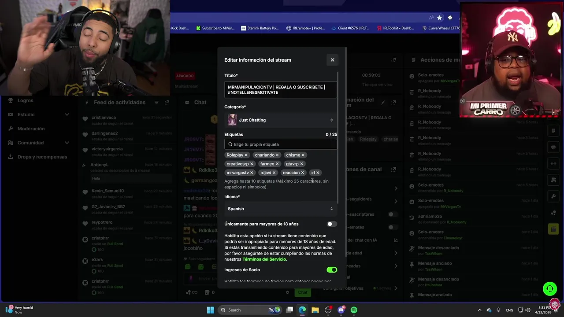Open IRLToolkit+ Dashb bookmark

click(395, 28)
